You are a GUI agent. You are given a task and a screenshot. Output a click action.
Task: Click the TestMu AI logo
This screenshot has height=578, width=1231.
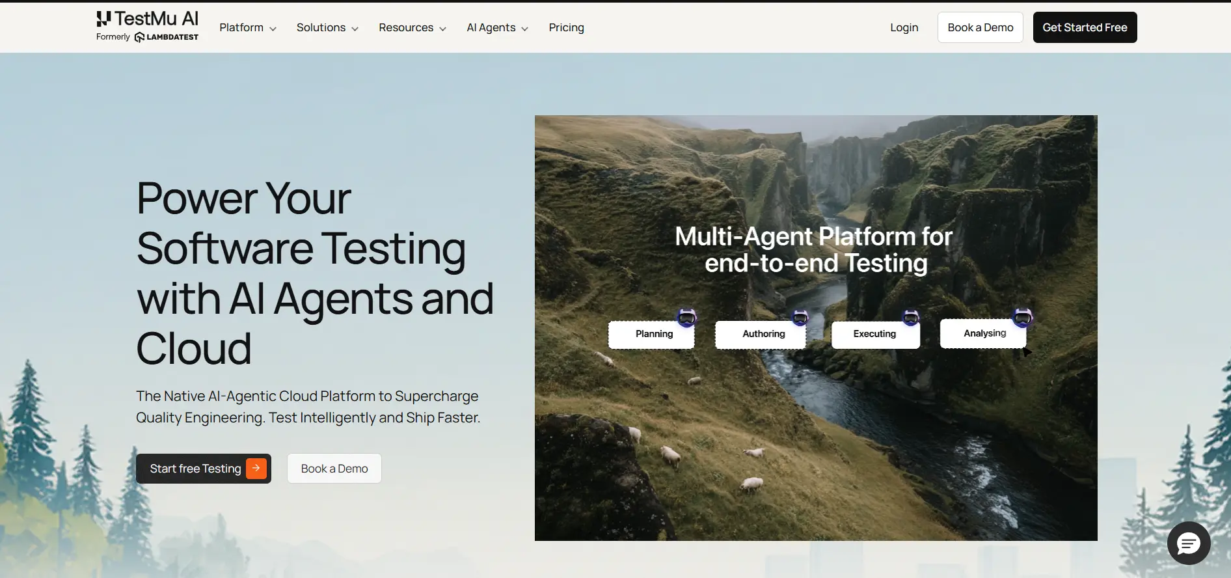coord(147,19)
